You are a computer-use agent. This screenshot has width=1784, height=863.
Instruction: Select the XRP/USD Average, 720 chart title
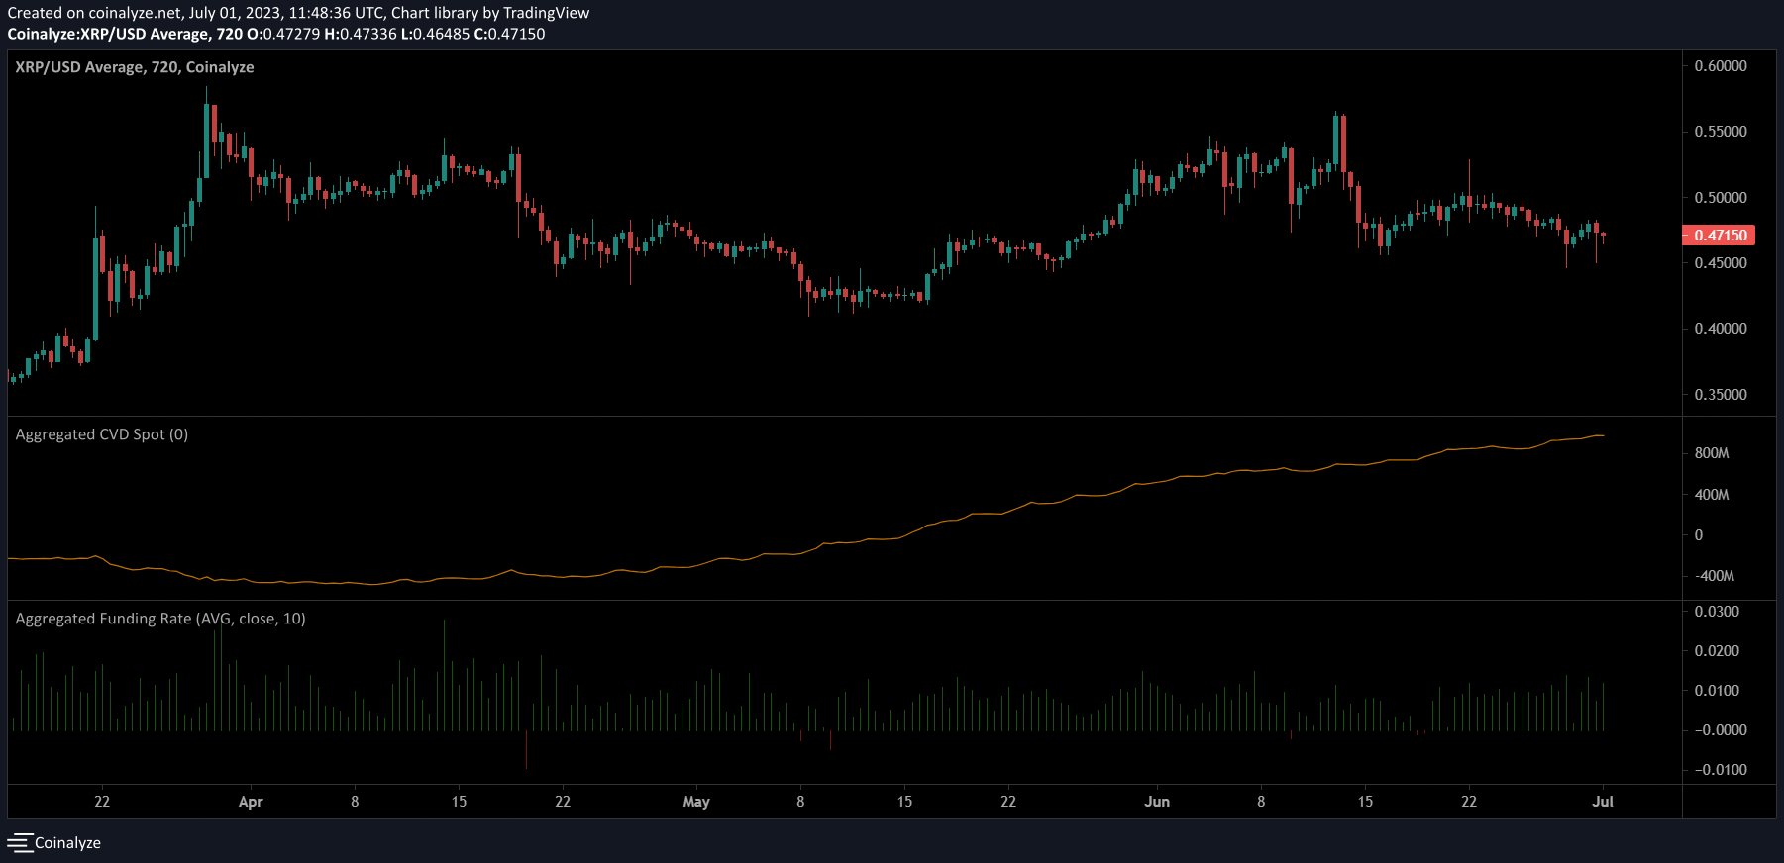[135, 67]
